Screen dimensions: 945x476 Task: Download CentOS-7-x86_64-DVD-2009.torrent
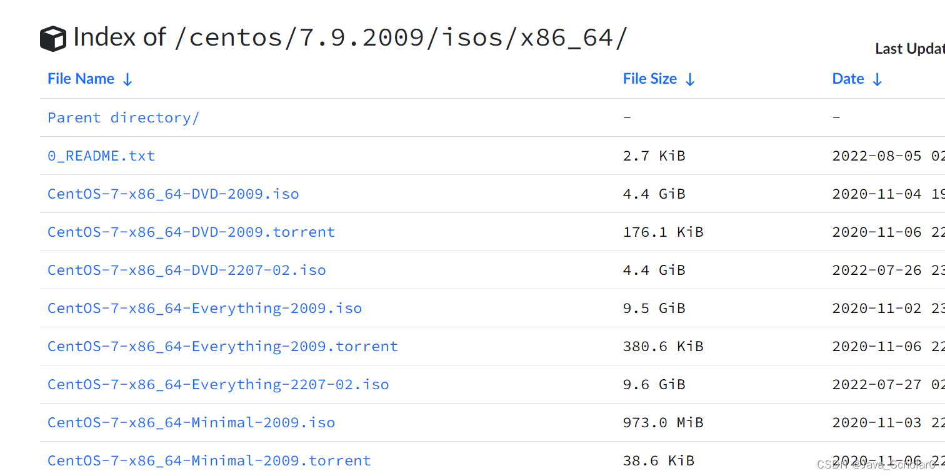191,232
